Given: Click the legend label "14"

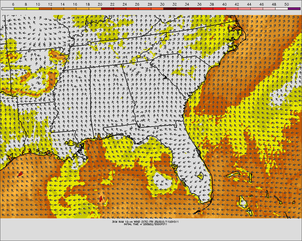Looking at the screenshot, I should coord(63,4).
